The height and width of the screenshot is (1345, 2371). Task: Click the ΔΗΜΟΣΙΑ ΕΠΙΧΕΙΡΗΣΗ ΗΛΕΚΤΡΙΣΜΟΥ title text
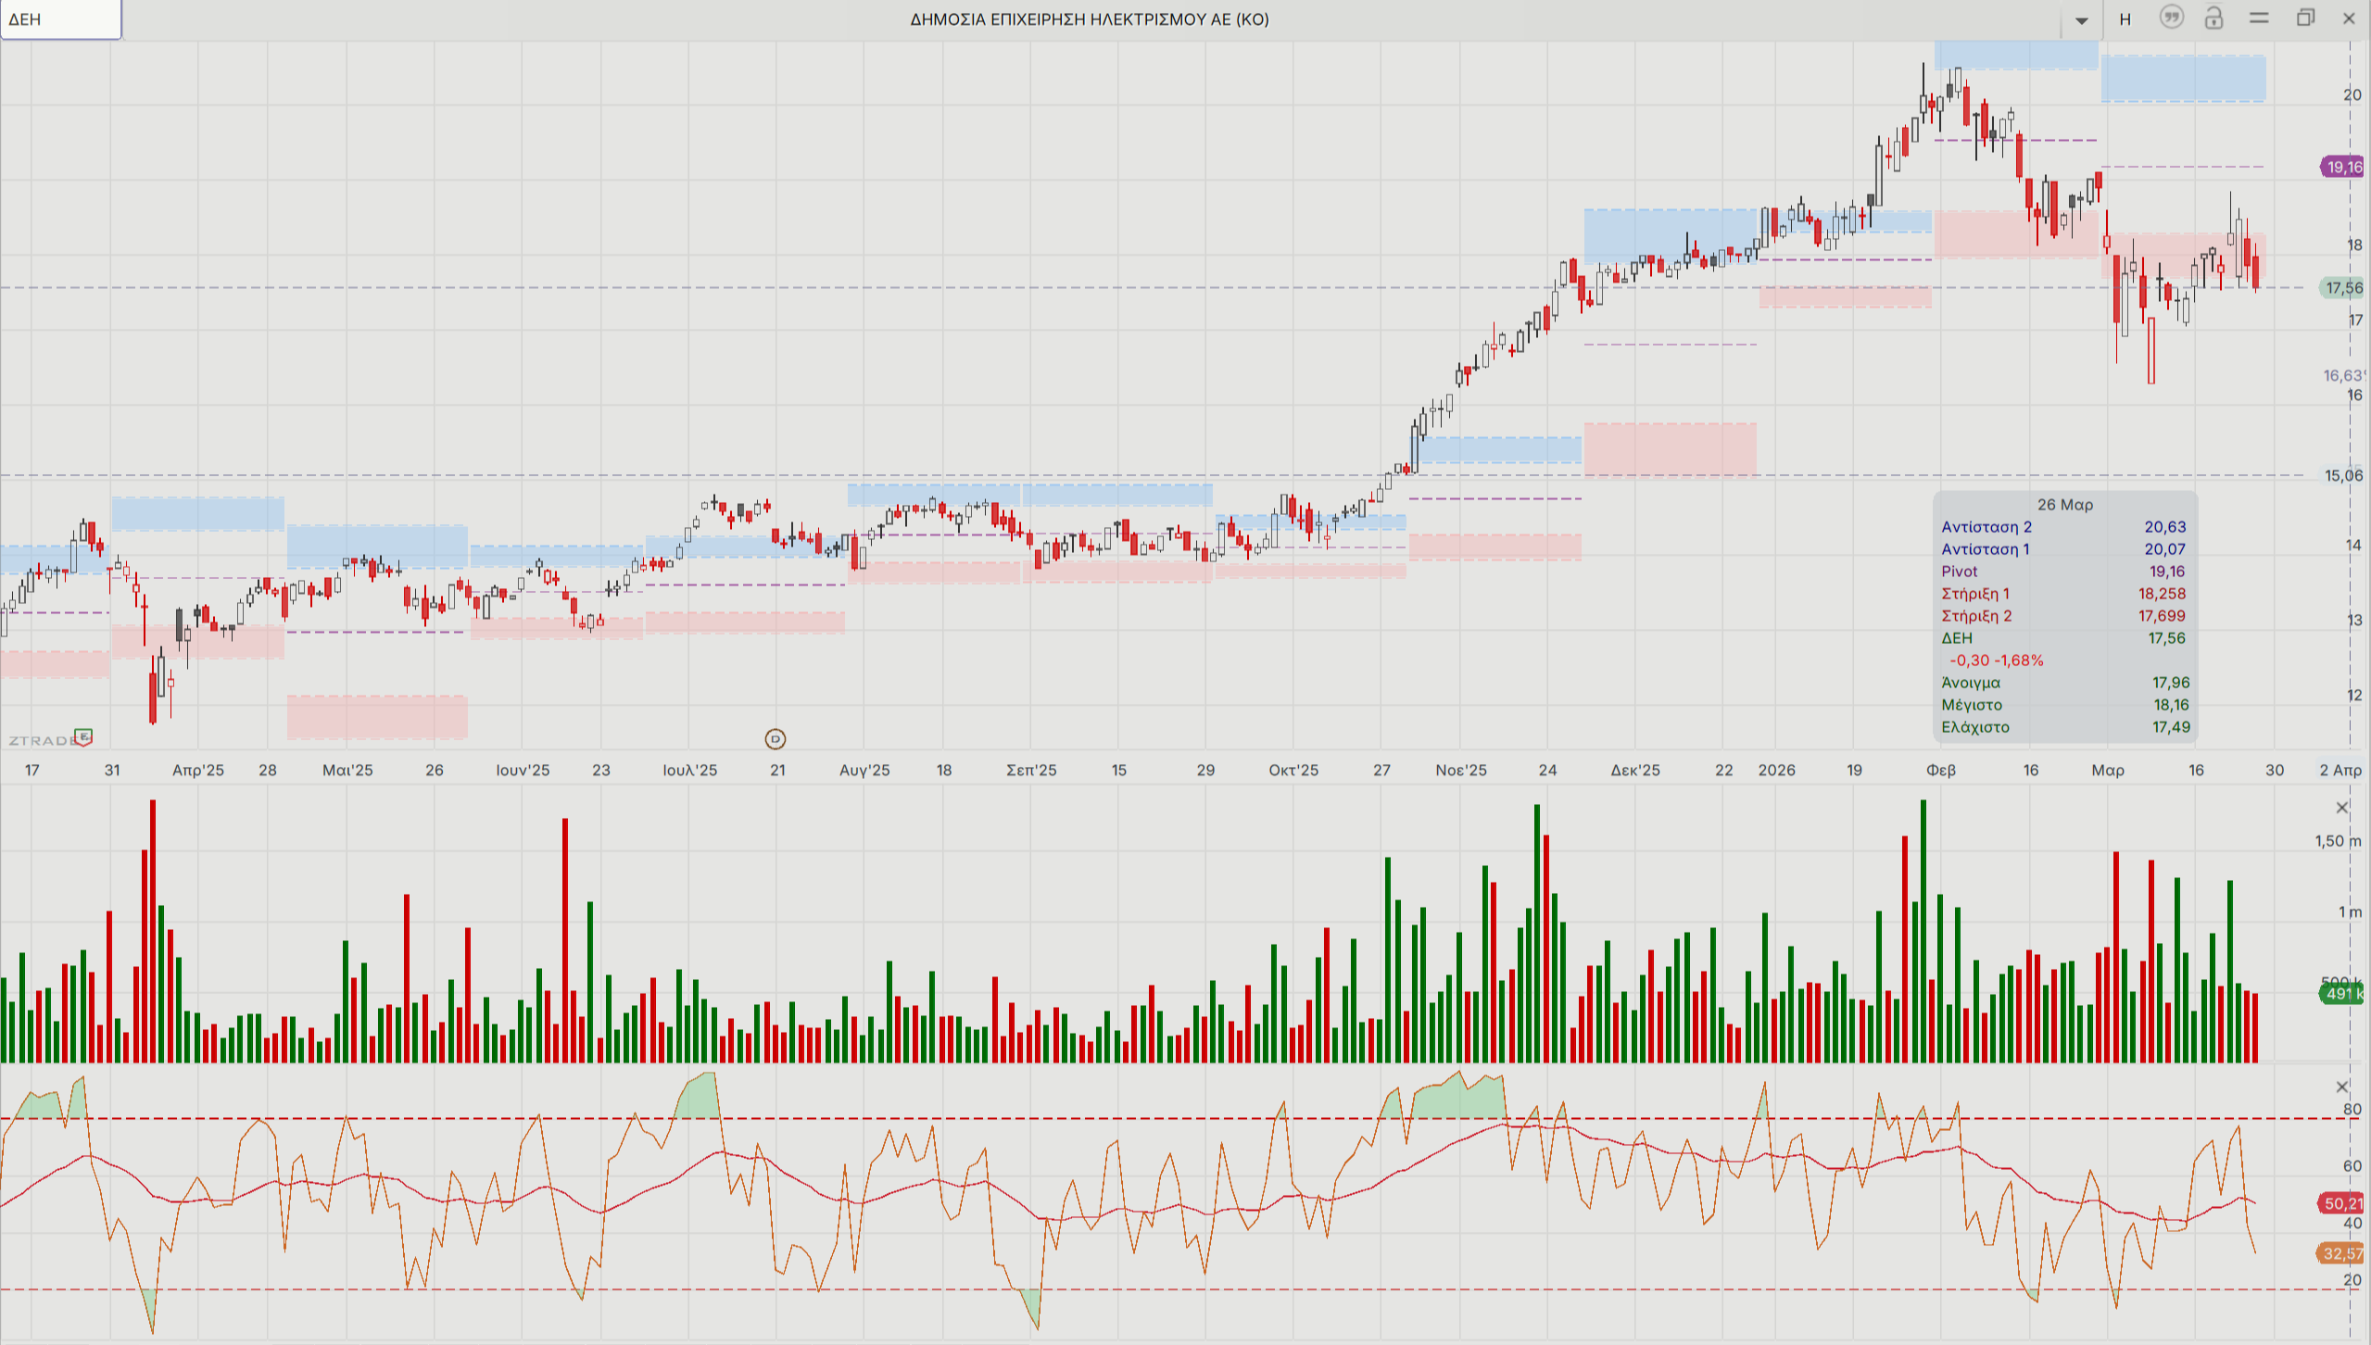pos(1089,19)
